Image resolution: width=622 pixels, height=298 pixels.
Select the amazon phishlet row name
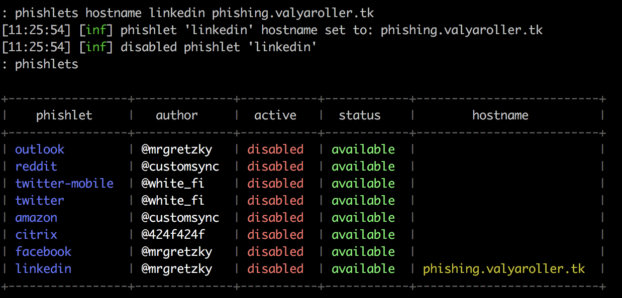point(36,218)
